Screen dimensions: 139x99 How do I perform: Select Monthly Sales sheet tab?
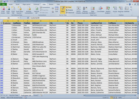[x=14, y=95]
